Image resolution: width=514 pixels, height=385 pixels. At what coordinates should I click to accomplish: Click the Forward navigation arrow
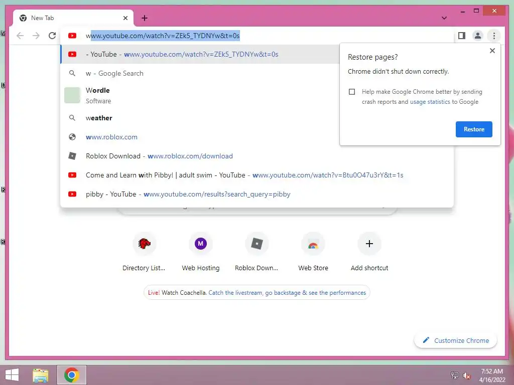click(x=36, y=36)
